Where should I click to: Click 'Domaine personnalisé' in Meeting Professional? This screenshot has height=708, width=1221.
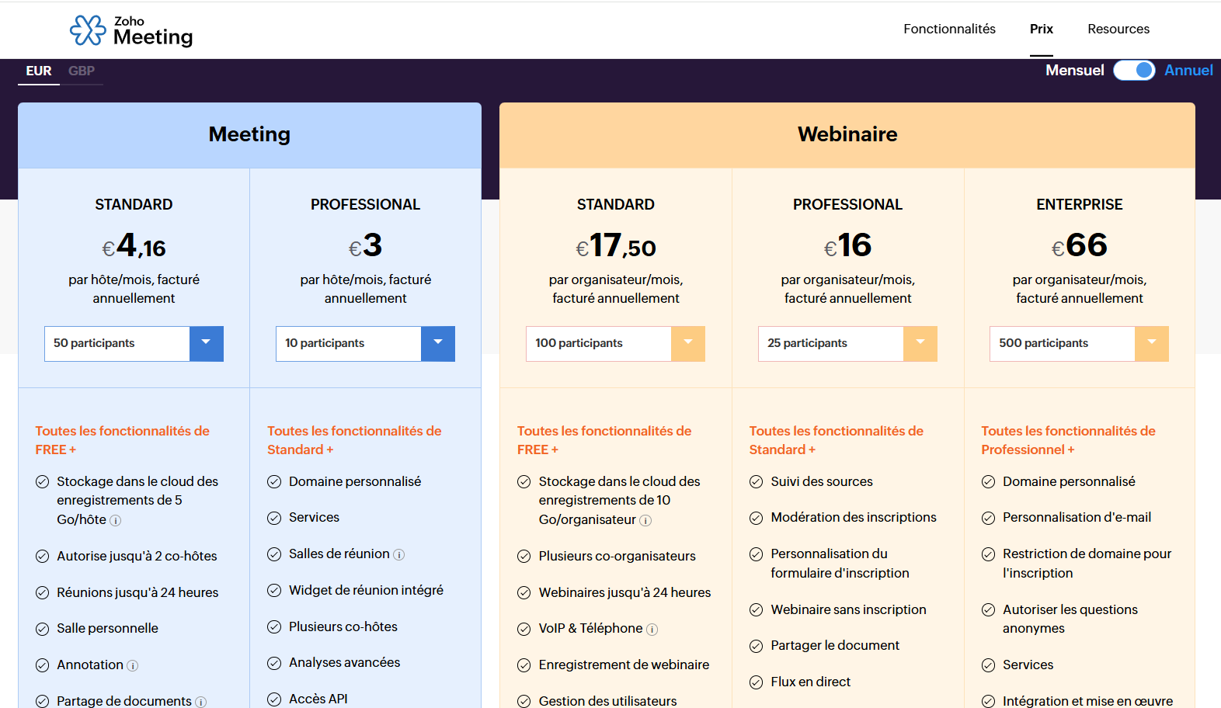point(355,482)
